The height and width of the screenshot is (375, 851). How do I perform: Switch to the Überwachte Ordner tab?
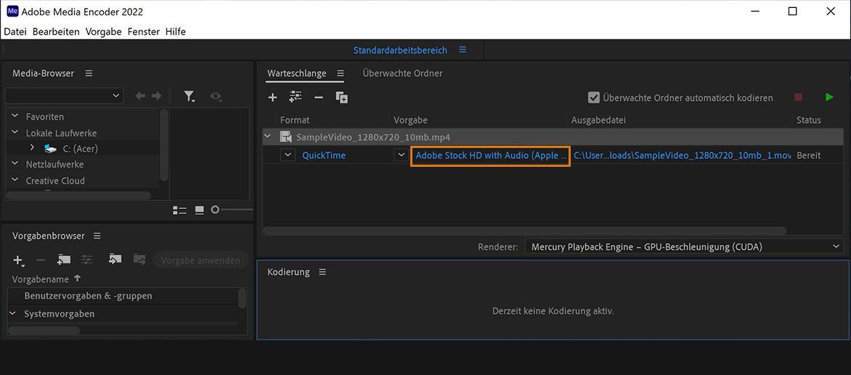tap(402, 73)
